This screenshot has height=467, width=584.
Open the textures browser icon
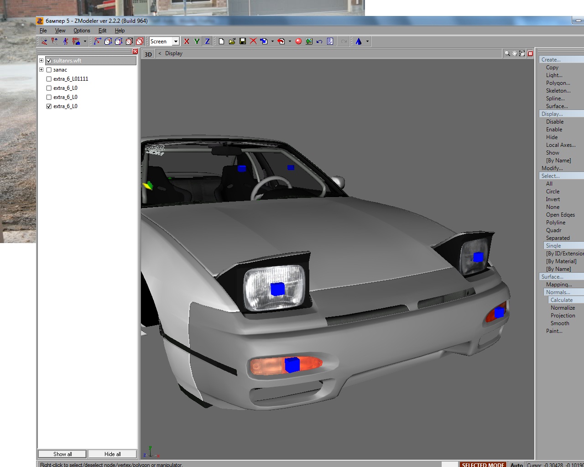[309, 41]
